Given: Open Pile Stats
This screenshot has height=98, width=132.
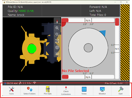Looking at the screenshot, I should tap(48, 91).
